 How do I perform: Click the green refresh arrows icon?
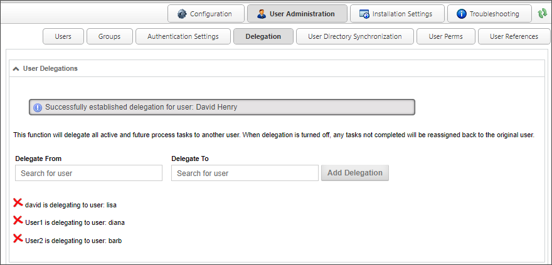pyautogui.click(x=543, y=13)
